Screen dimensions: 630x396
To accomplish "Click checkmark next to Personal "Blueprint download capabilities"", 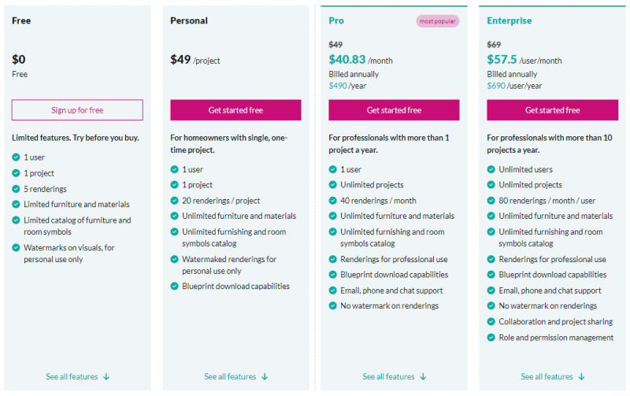I will coord(175,287).
